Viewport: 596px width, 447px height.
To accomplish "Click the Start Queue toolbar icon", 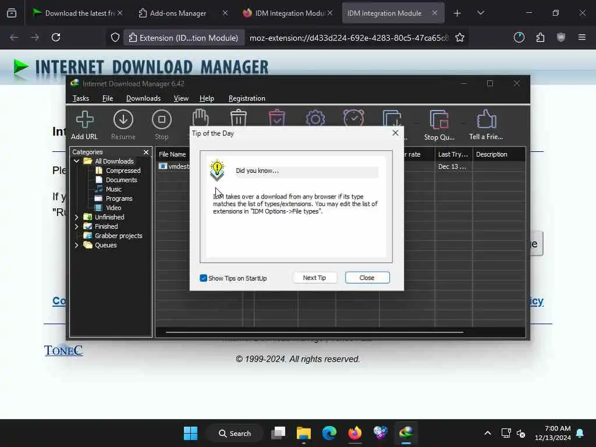I will (x=392, y=118).
